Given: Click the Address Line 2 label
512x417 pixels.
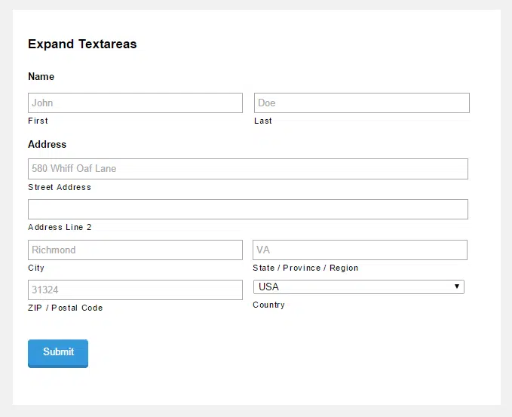Looking at the screenshot, I should coord(60,227).
